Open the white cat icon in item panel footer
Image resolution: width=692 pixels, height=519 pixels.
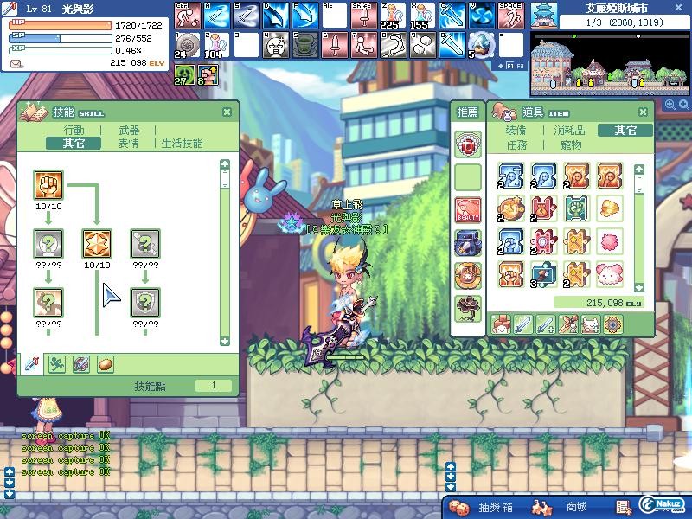click(591, 325)
